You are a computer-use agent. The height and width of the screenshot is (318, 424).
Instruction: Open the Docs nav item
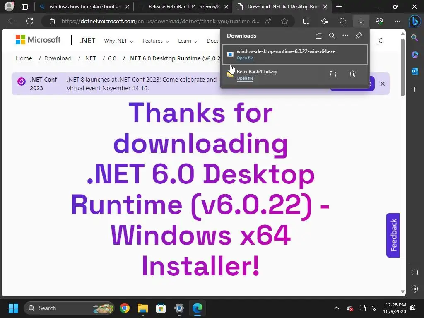pyautogui.click(x=212, y=41)
